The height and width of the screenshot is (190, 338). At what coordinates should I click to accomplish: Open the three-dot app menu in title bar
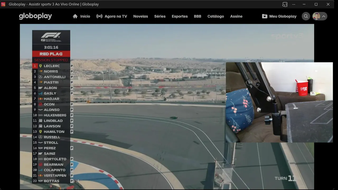(x=294, y=4)
